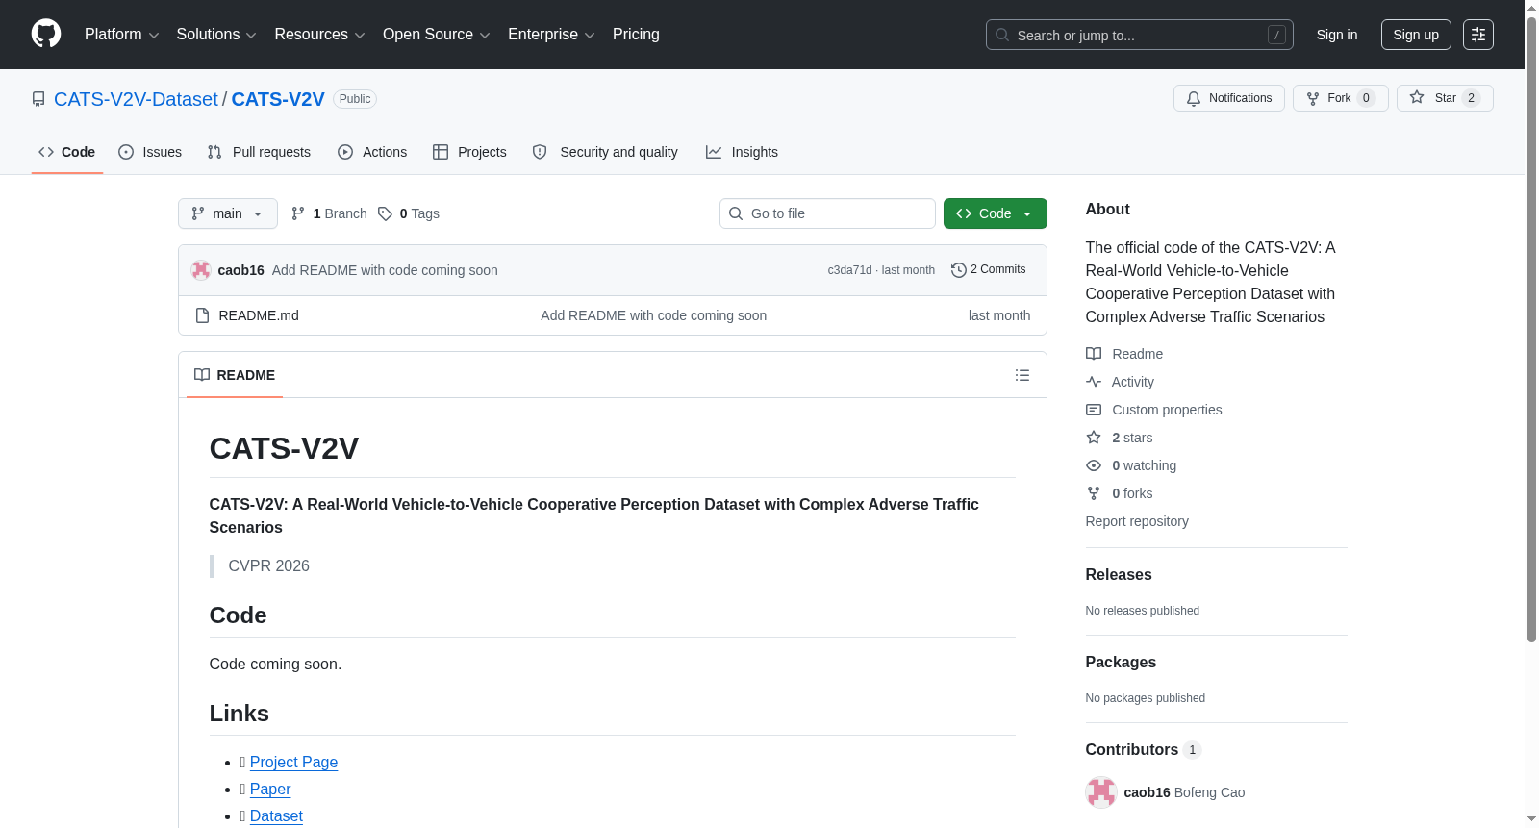1539x828 pixels.
Task: Switch to the Projects tab
Action: [x=469, y=152]
